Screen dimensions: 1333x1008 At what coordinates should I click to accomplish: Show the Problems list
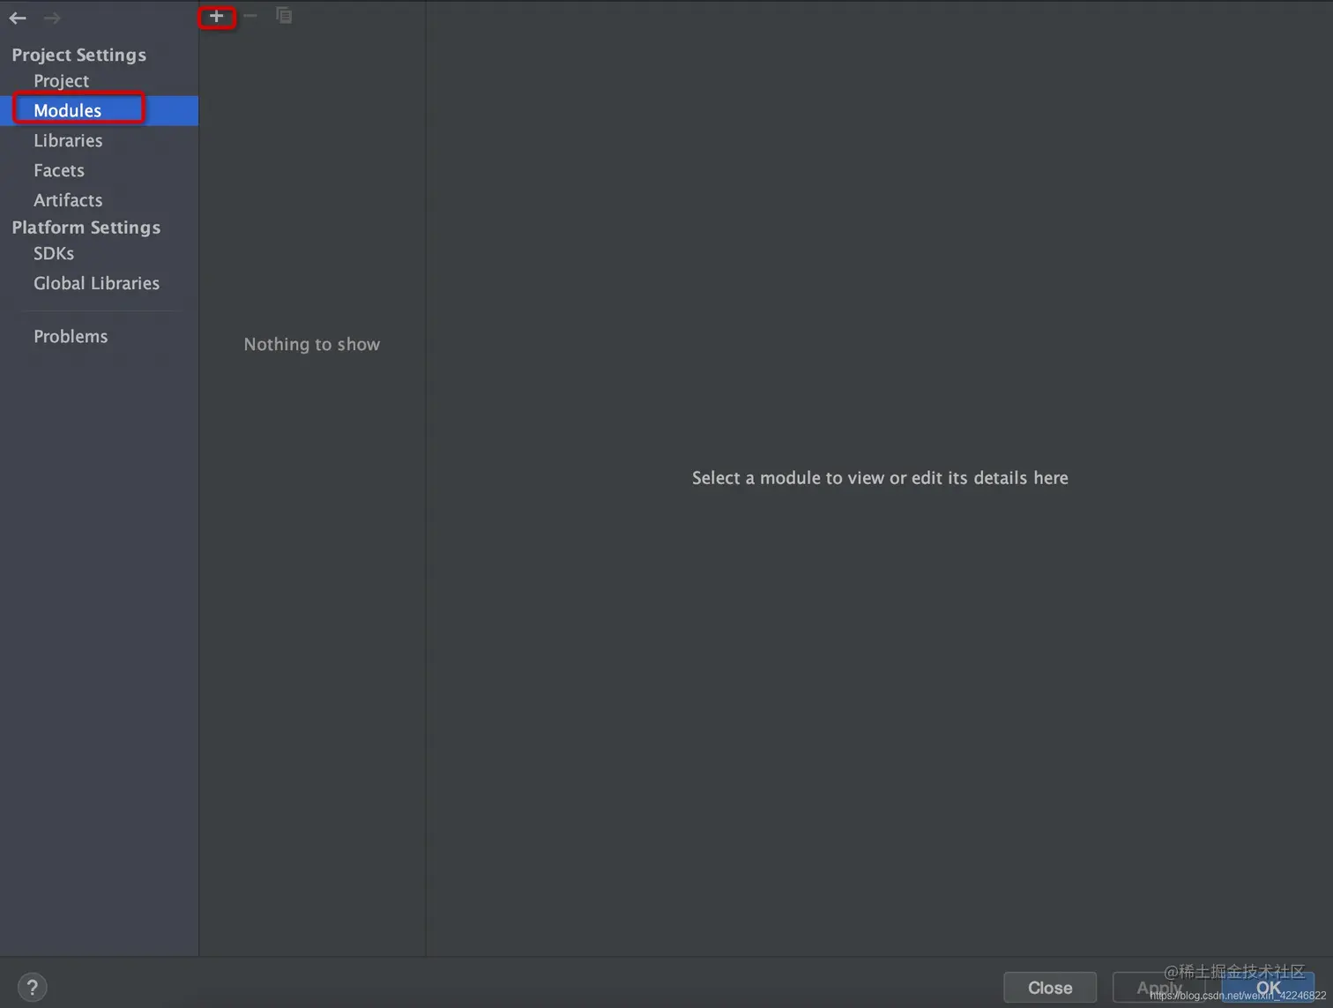click(x=71, y=336)
